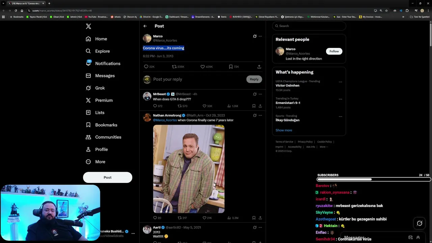Open the More sidebar menu
Screen dimensions: 432x243
(x=96, y=162)
